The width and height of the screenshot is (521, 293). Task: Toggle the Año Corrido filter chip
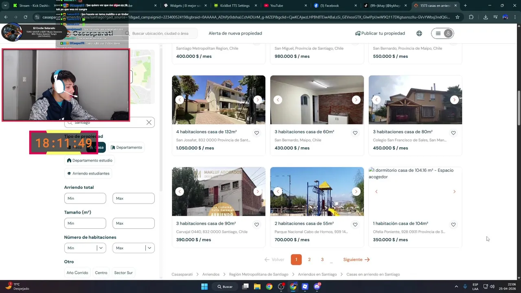(x=77, y=273)
